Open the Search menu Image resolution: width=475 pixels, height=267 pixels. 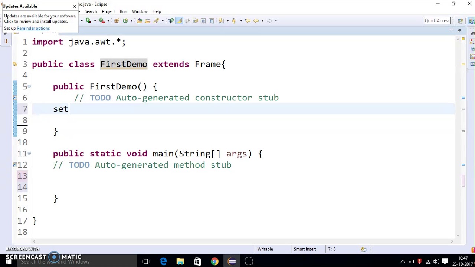pos(91,11)
